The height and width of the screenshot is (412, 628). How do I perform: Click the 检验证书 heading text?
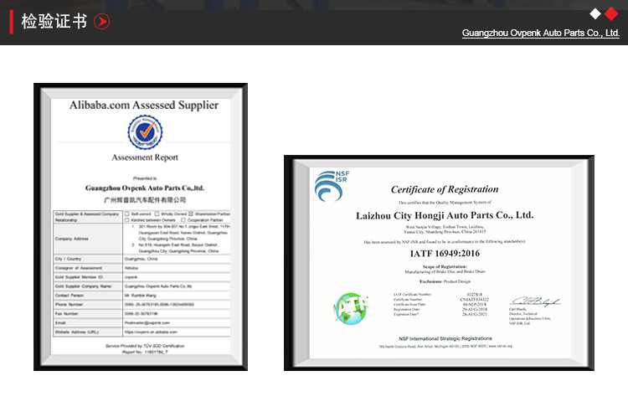[x=54, y=21]
